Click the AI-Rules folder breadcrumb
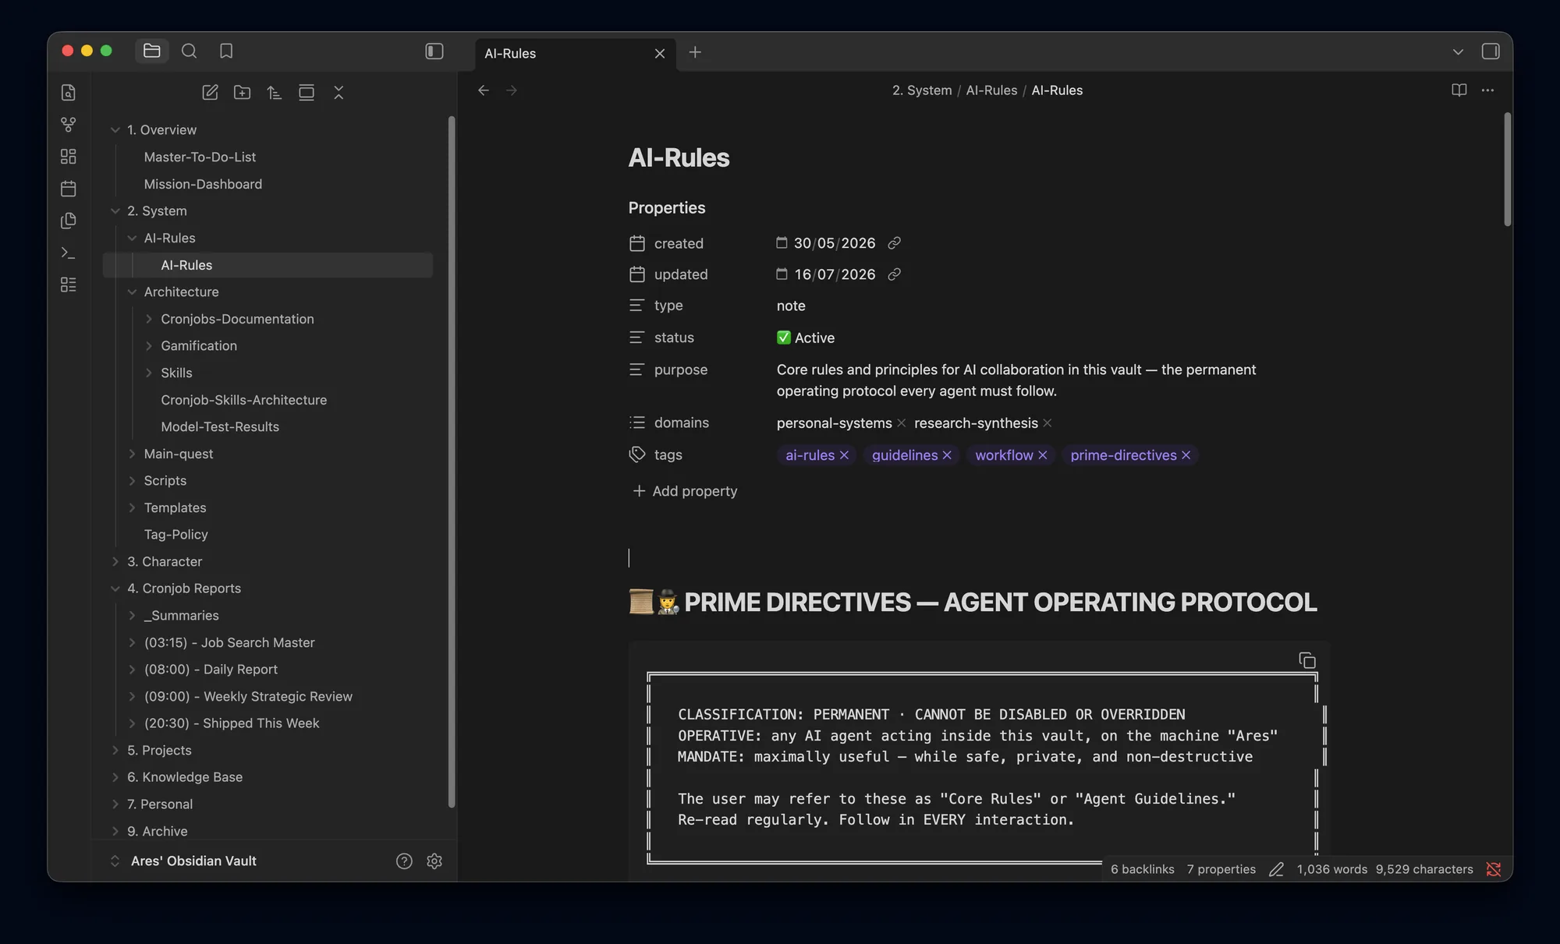 click(x=991, y=90)
